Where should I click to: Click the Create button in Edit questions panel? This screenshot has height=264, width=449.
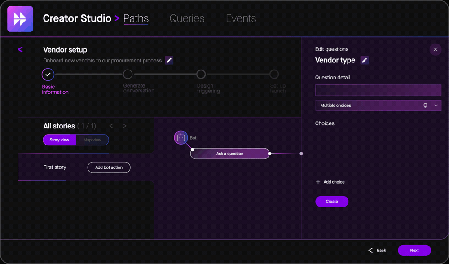pos(332,201)
